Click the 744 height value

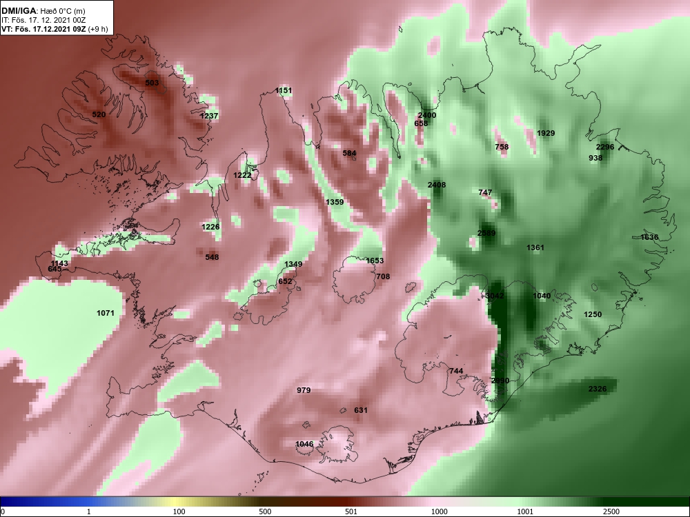pyautogui.click(x=456, y=371)
